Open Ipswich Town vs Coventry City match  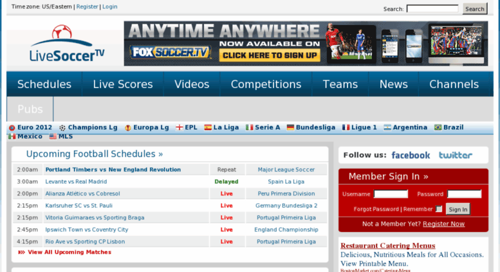click(87, 230)
